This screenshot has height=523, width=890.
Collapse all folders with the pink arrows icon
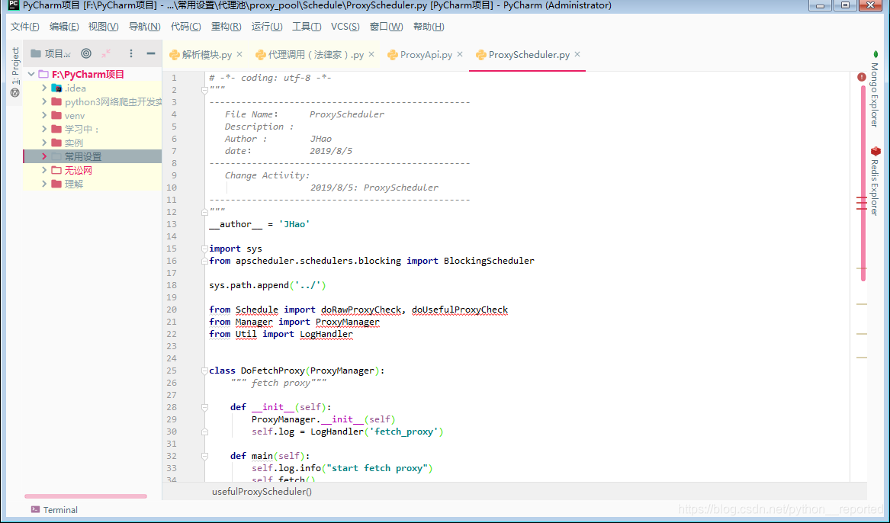(106, 53)
